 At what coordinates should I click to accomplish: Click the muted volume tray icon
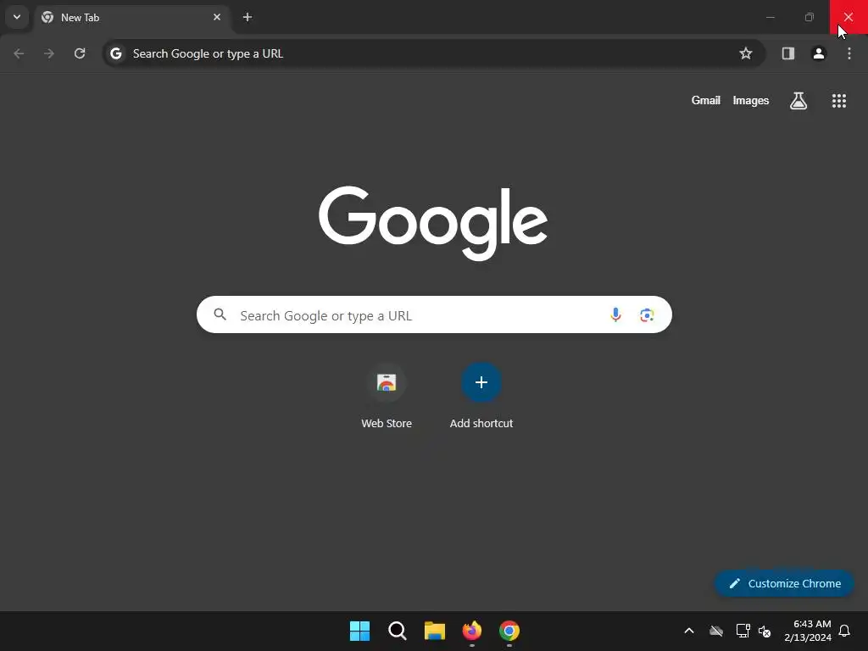765,631
